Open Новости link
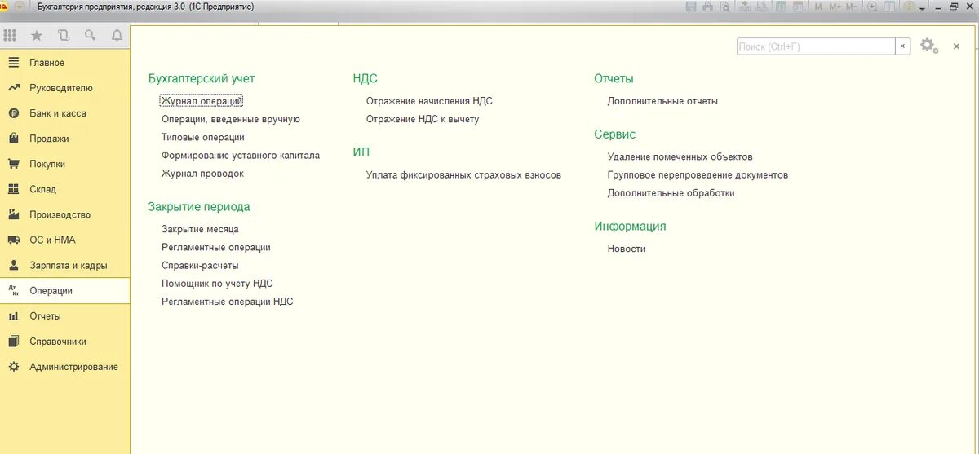The height and width of the screenshot is (454, 979). (x=627, y=249)
